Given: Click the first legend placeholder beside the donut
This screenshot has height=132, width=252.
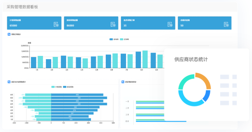Looking at the screenshot, I should coord(224,77).
